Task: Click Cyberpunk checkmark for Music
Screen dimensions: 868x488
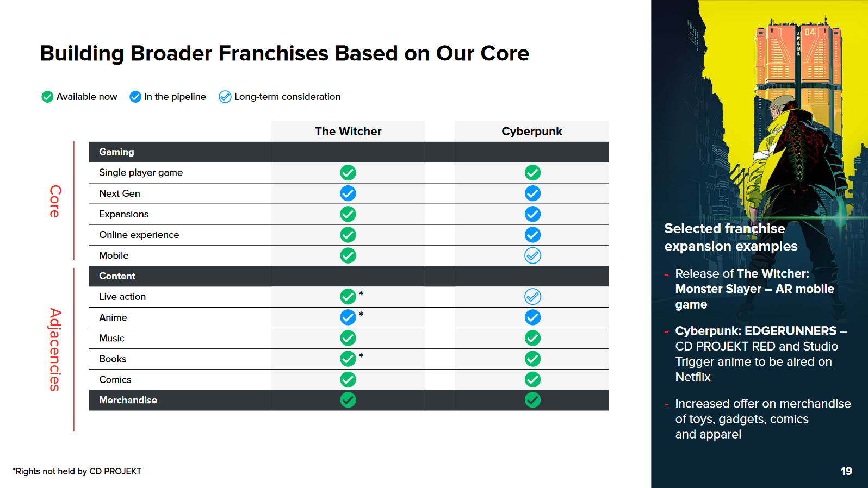Action: click(x=532, y=338)
